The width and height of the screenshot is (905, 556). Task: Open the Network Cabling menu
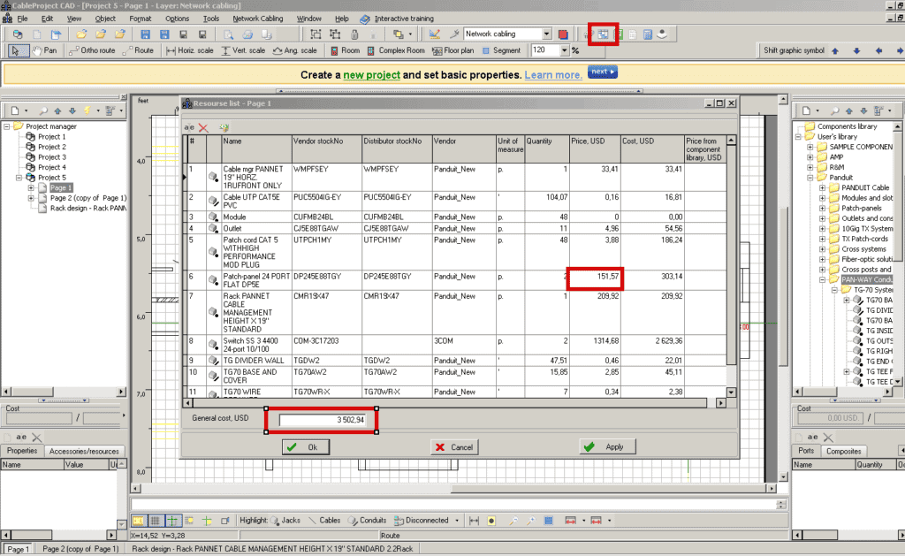[259, 18]
